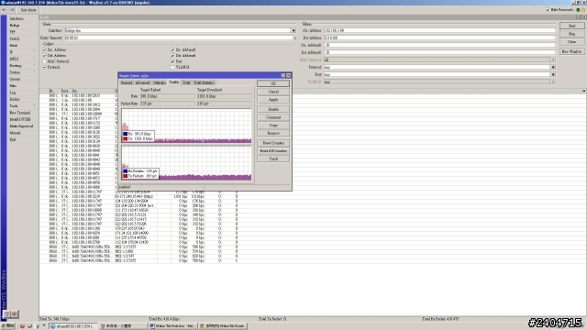The height and width of the screenshot is (330, 587).
Task: Open Switch in the left sidebar
Action: tap(15, 38)
